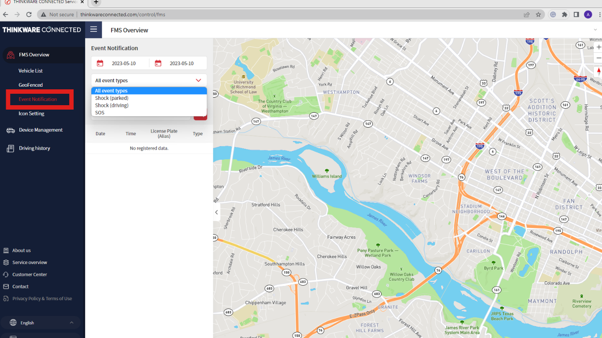Click the About us building icon
Viewport: 602px width, 338px height.
[6, 250]
